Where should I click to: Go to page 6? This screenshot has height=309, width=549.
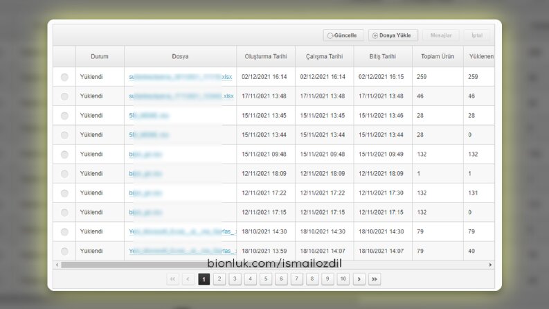281,279
